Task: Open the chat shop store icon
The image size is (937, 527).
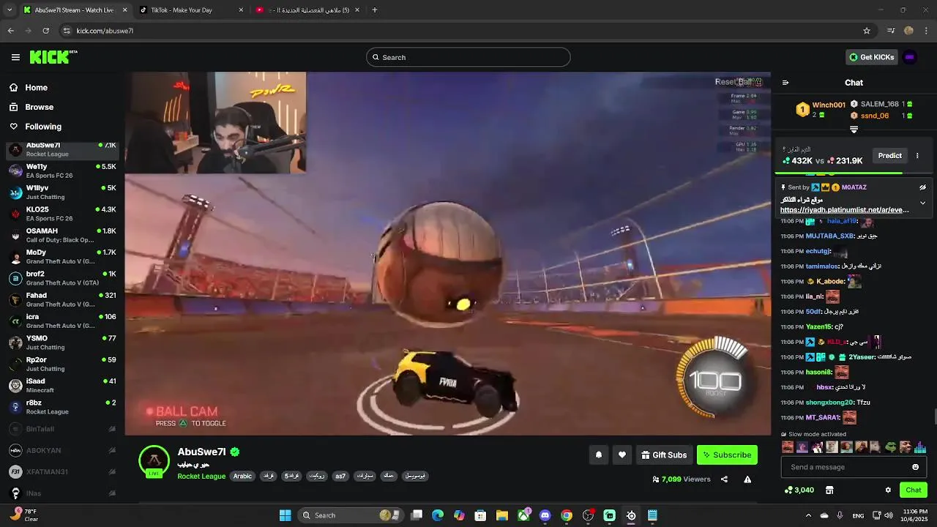Action: click(x=829, y=490)
